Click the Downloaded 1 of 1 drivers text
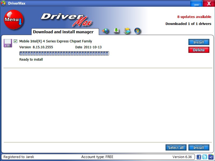Screen dimensions: 215x161 click(188, 24)
